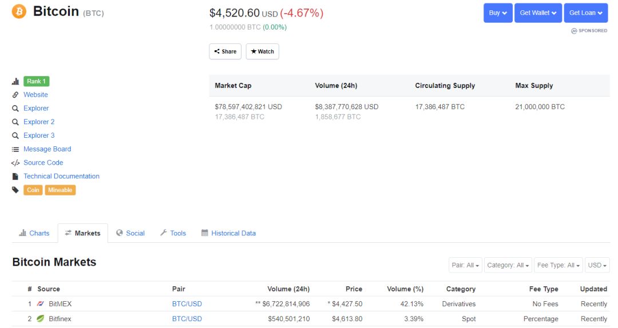
Task: Click the BitMEX source name
Action: 60,303
